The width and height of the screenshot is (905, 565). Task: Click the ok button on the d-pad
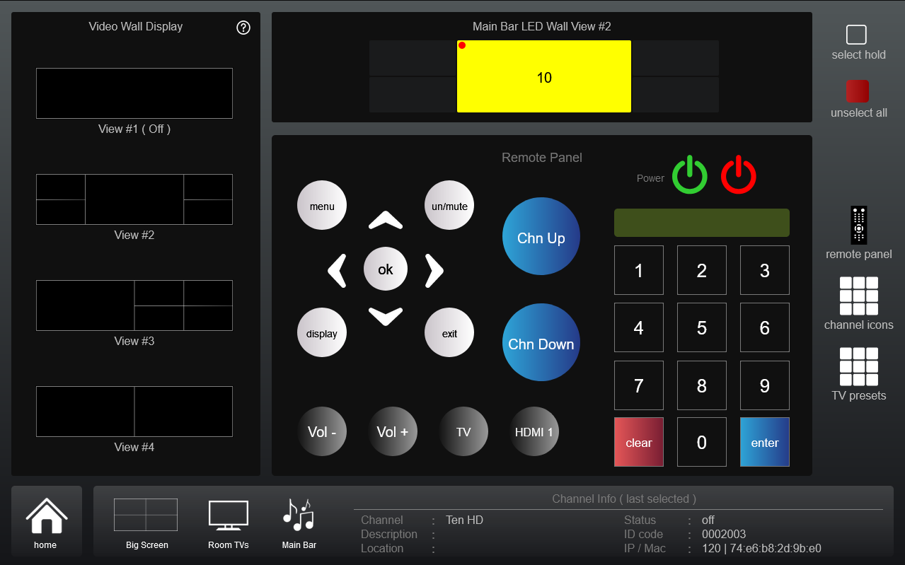pyautogui.click(x=386, y=269)
